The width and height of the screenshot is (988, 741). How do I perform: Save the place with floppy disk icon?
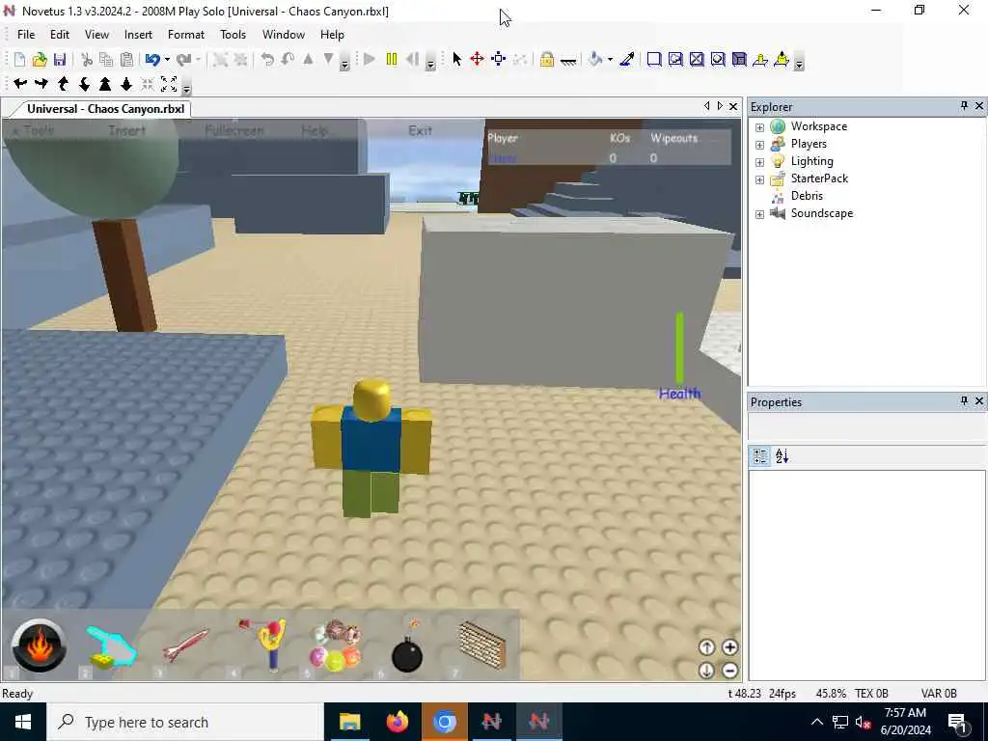(x=60, y=59)
